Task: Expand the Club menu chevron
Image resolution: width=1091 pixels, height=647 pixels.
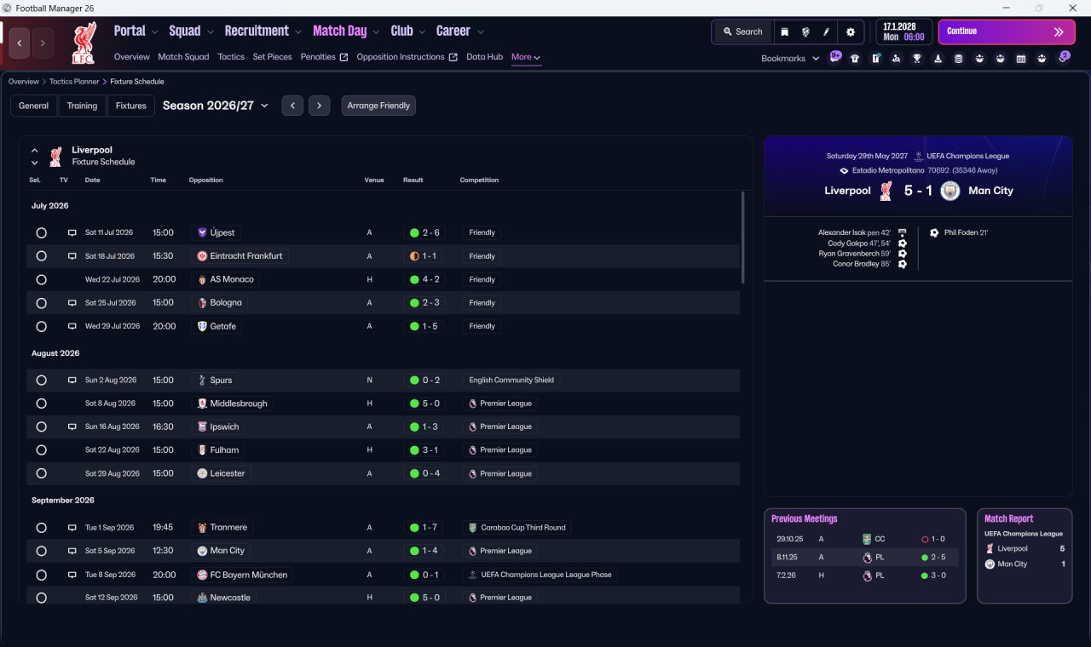Action: [422, 32]
